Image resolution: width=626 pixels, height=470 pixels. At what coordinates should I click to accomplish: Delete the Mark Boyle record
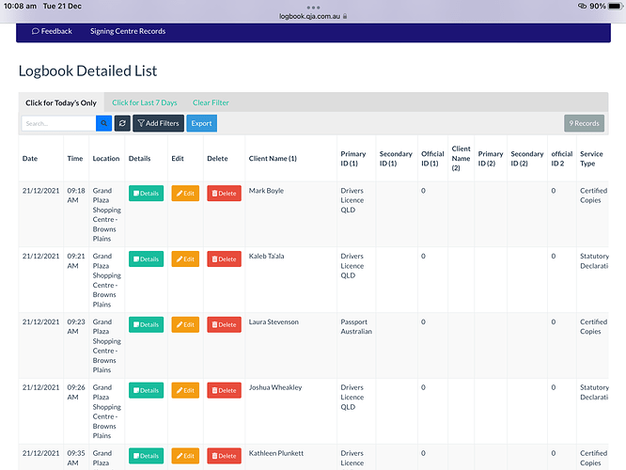click(x=224, y=194)
